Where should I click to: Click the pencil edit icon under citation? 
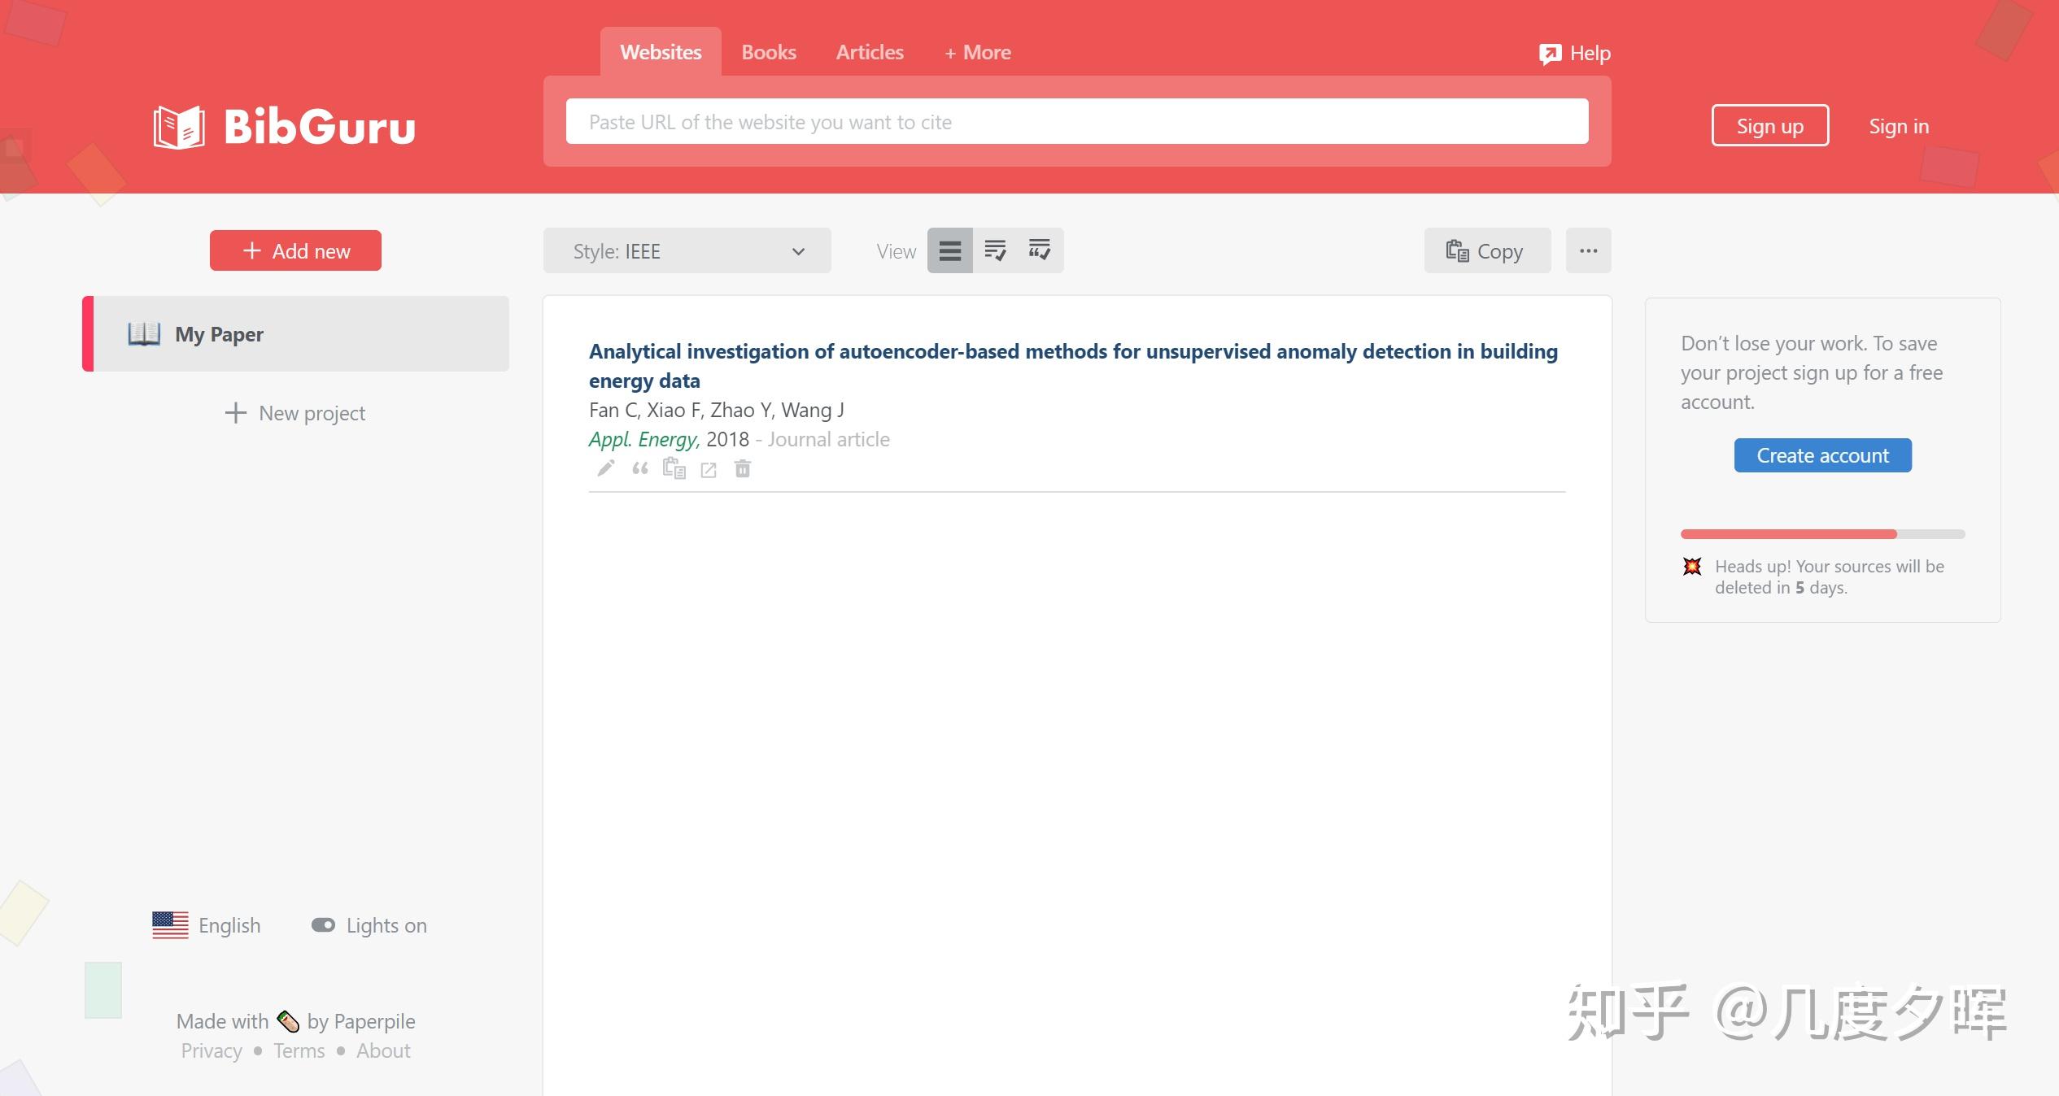[605, 468]
